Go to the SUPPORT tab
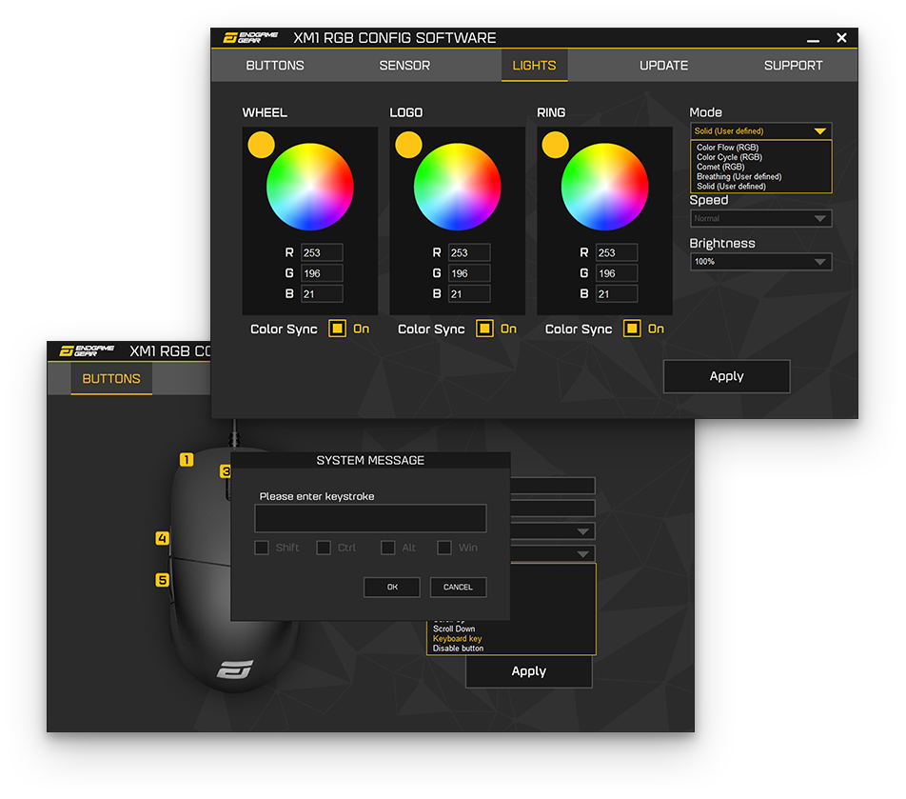Image resolution: width=906 pixels, height=799 pixels. click(x=794, y=66)
